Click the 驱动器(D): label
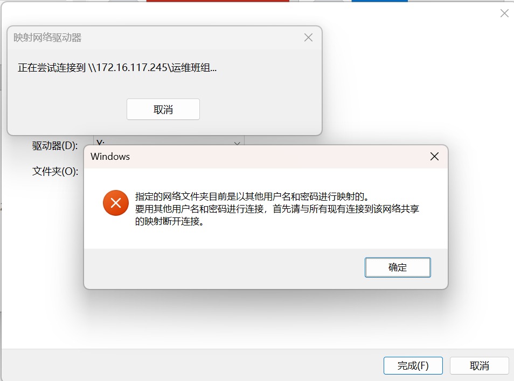The height and width of the screenshot is (381, 514). 55,146
